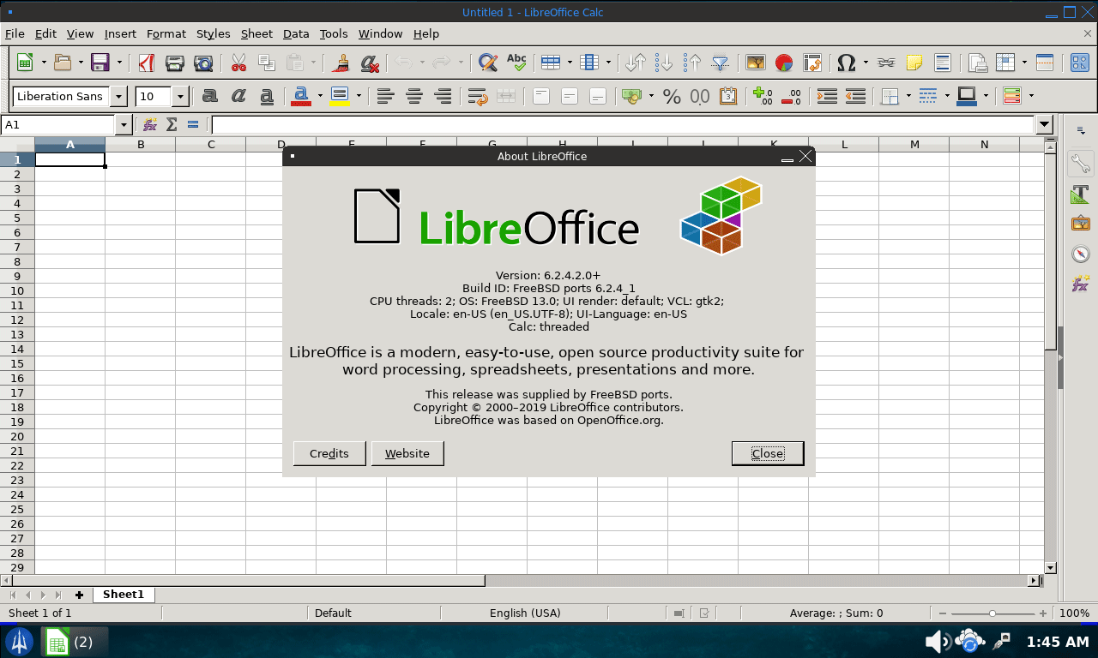Expand the font name dropdown
The width and height of the screenshot is (1098, 658).
click(119, 96)
